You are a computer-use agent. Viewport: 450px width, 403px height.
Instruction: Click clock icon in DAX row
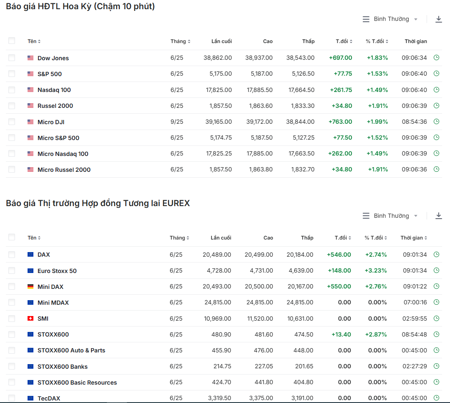coord(436,254)
